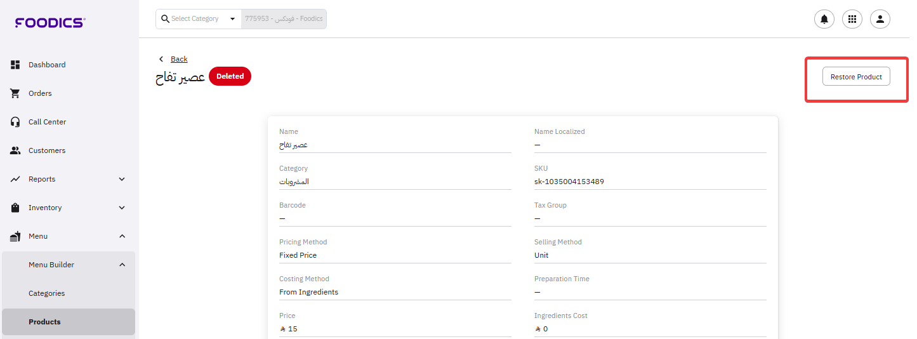Click the Foodics logo

[50, 23]
